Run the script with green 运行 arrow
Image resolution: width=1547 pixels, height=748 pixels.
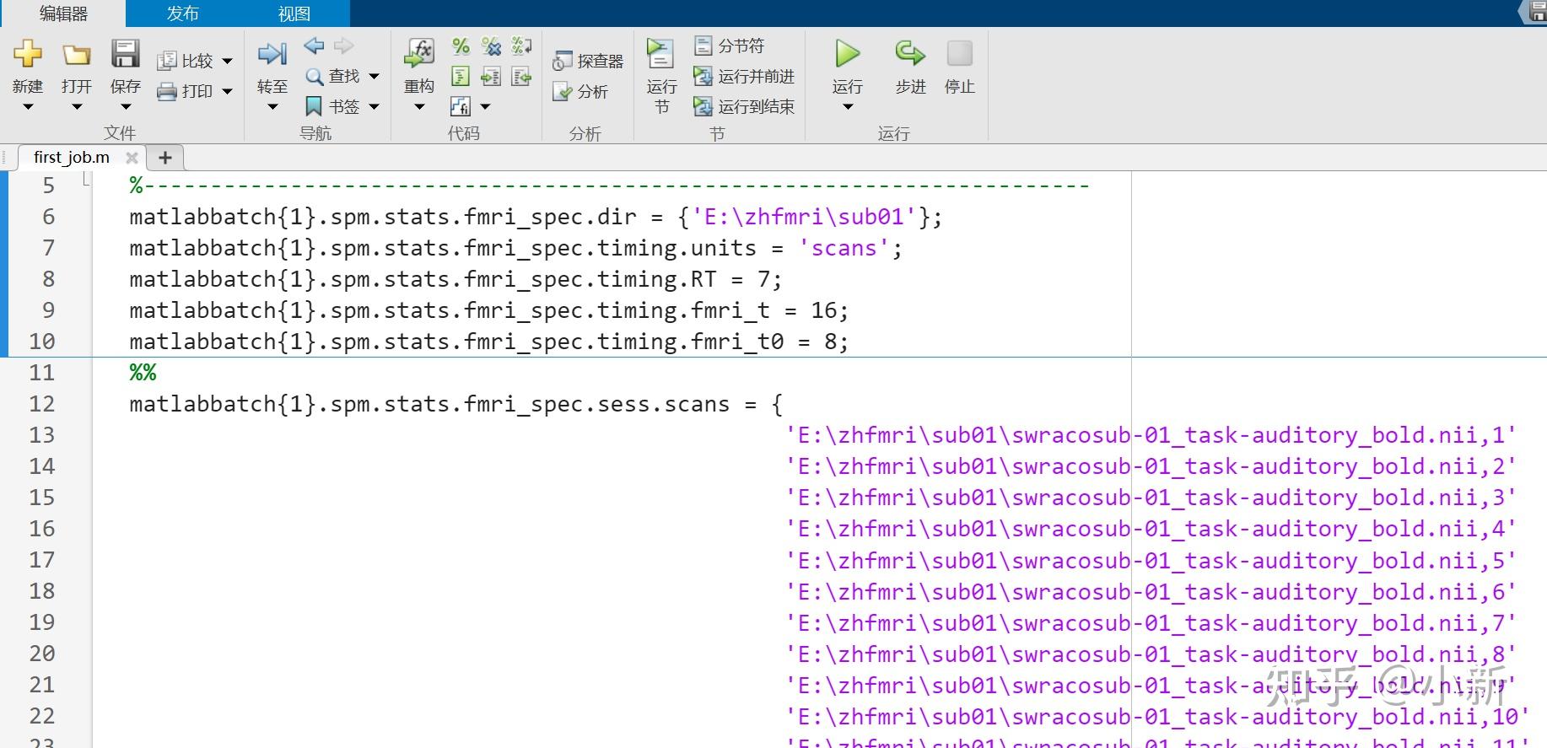click(848, 54)
